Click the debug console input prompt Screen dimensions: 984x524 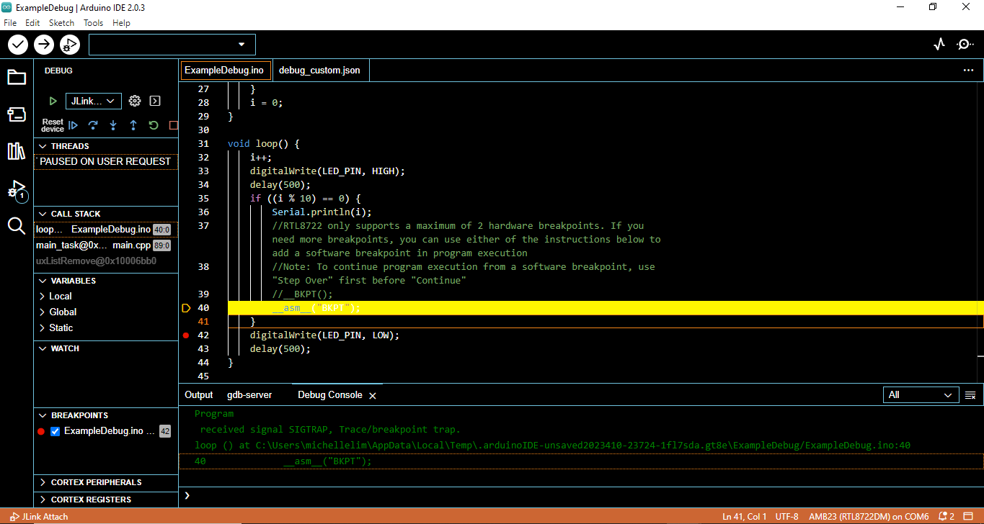click(x=581, y=495)
